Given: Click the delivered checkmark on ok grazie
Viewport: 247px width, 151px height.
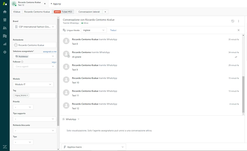Looking at the screenshot, I should 236,57.
